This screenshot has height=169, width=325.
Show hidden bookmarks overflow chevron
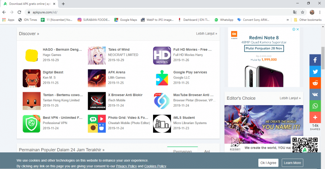click(x=288, y=20)
